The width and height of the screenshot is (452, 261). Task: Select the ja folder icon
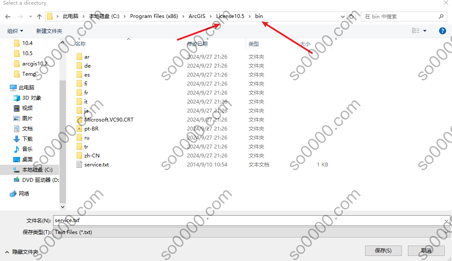80,111
